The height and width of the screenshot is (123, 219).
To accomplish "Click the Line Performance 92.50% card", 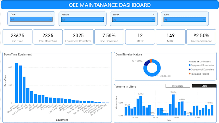I will coord(201,37).
